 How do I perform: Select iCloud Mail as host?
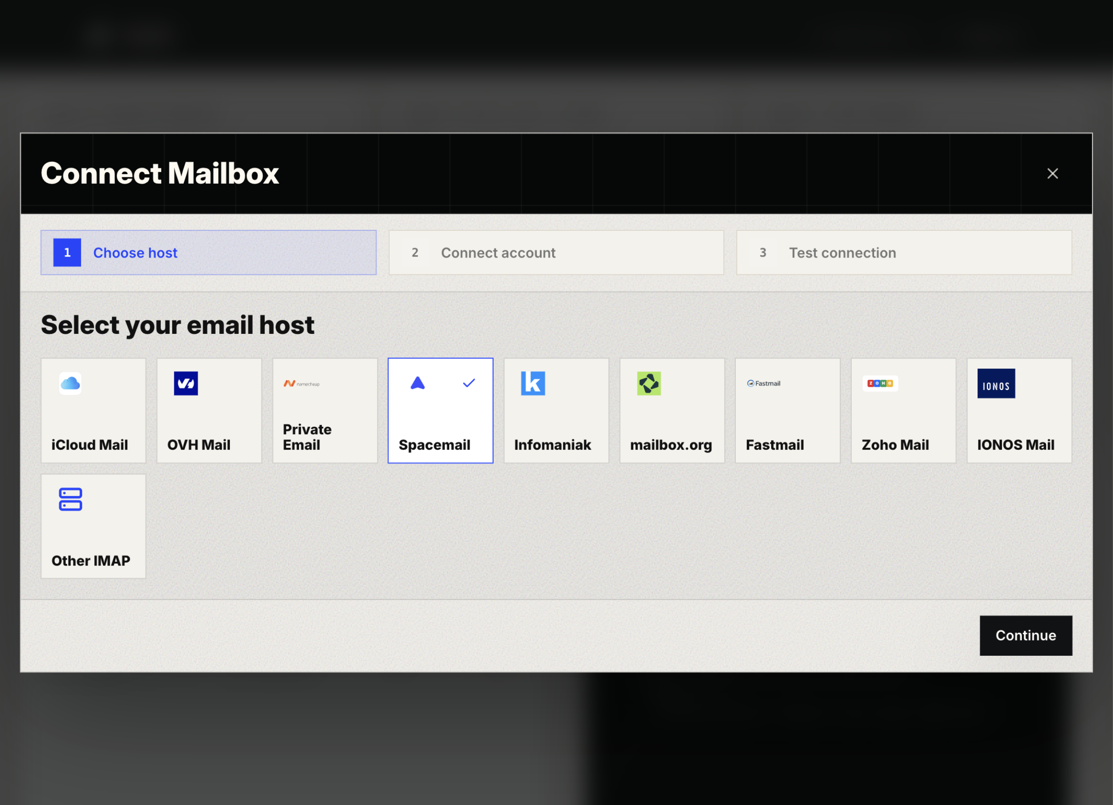(x=93, y=410)
